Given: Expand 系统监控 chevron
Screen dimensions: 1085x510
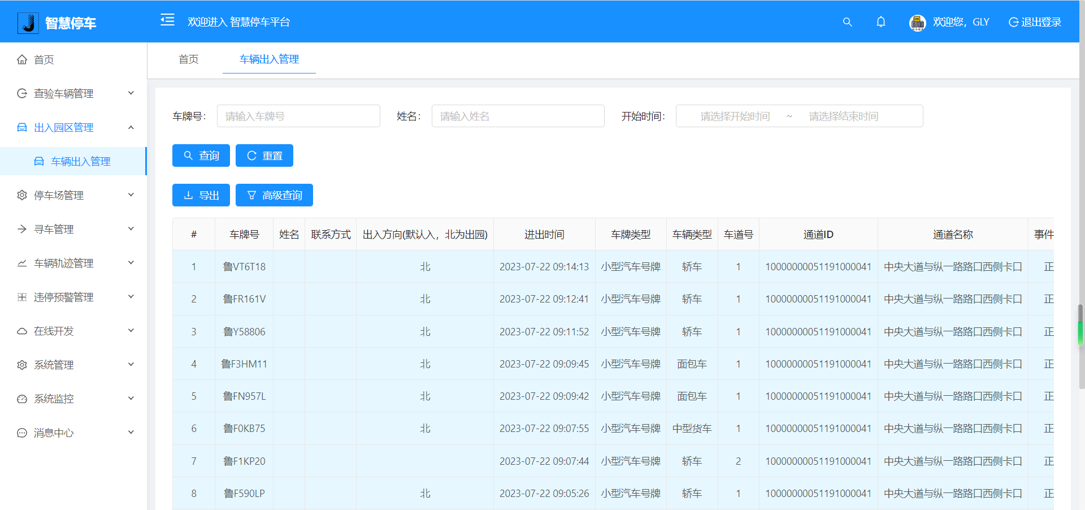Looking at the screenshot, I should [x=131, y=398].
